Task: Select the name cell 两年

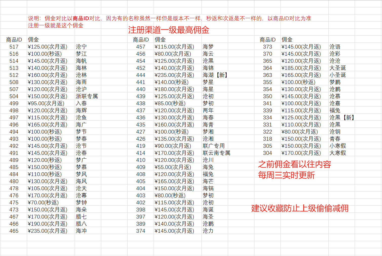Action: point(215,111)
